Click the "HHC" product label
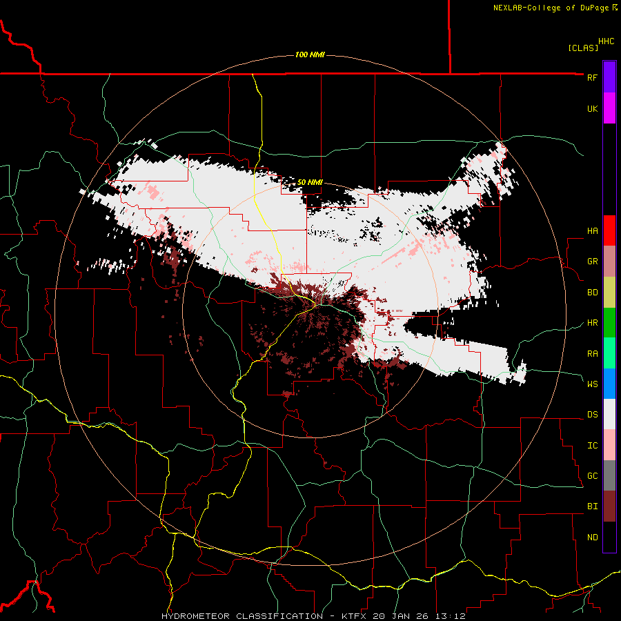The image size is (621, 621). [x=607, y=41]
